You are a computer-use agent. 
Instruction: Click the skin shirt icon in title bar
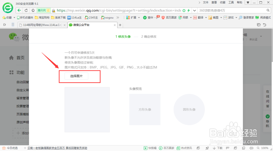[x=248, y=2]
